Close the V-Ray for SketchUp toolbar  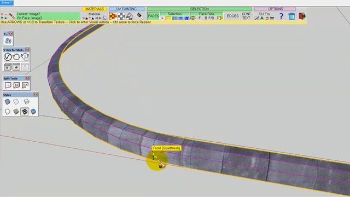27,50
